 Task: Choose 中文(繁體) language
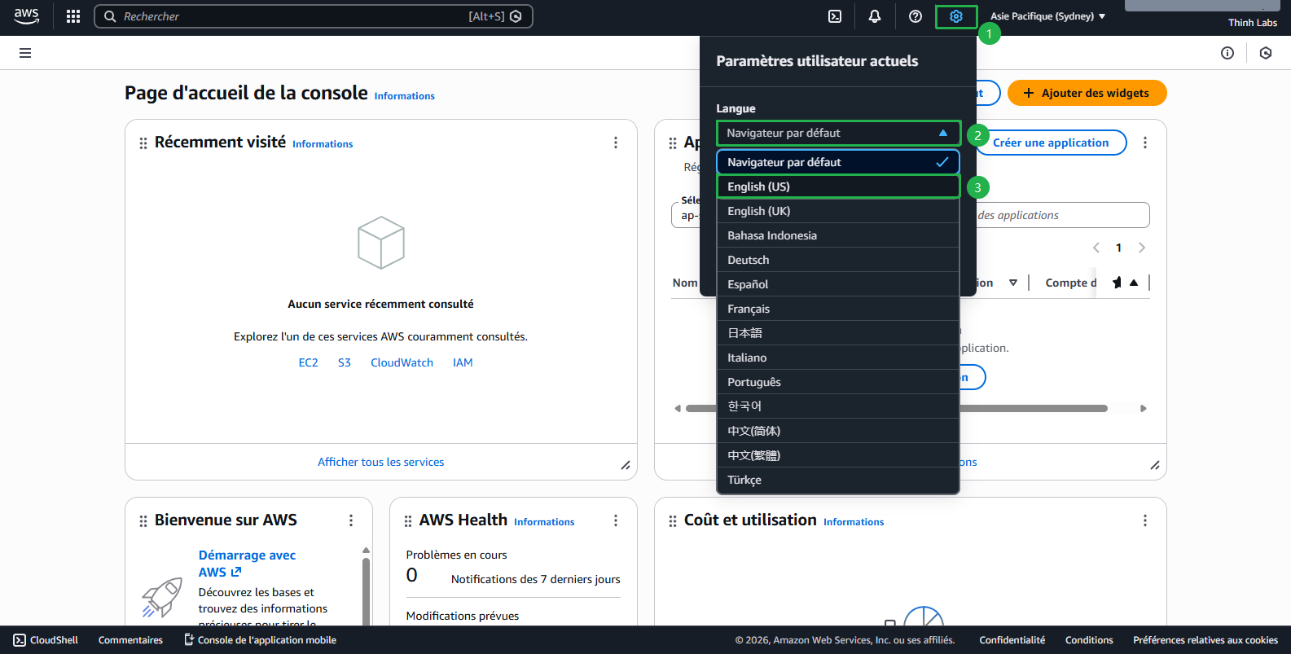(838, 455)
